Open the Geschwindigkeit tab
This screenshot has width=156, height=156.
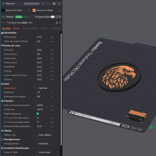point(30,28)
